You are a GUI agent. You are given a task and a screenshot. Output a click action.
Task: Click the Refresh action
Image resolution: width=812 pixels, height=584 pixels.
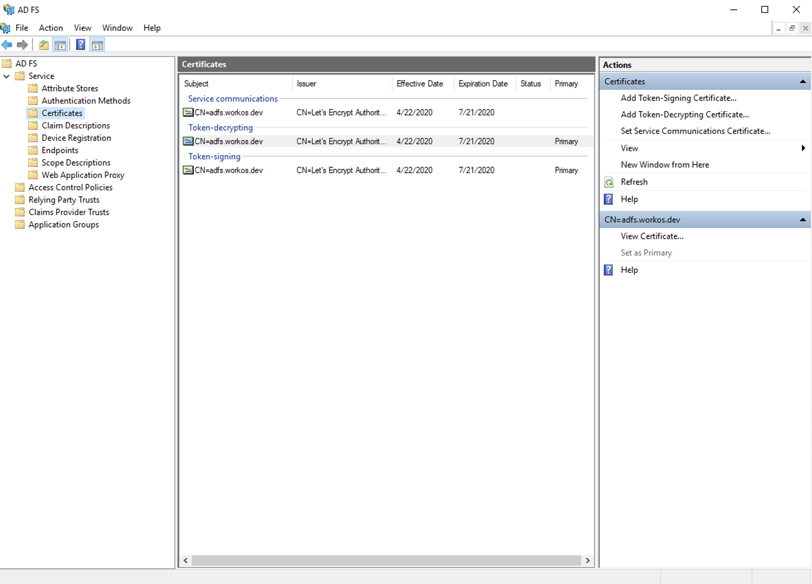[x=634, y=182]
